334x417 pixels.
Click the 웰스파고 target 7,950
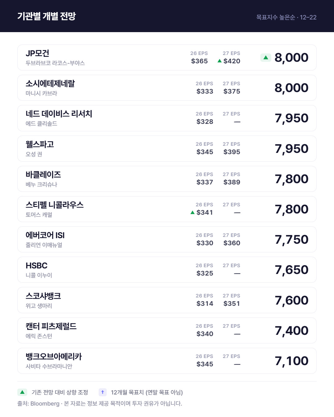(291, 149)
